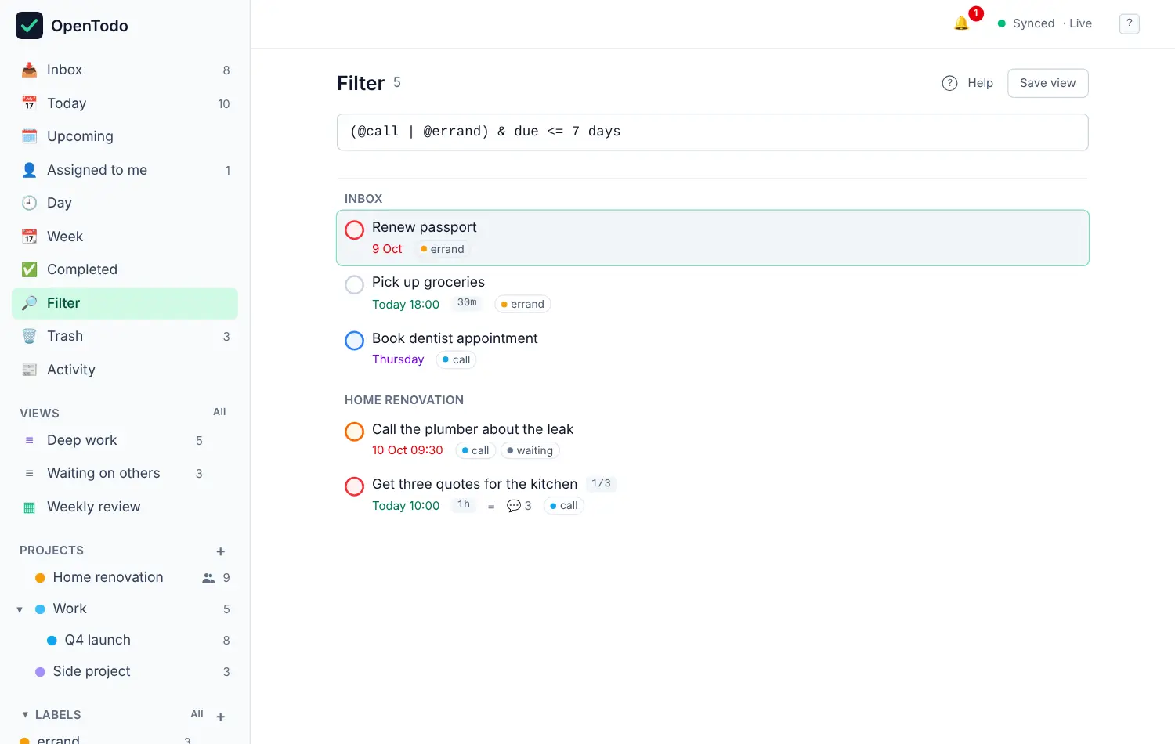This screenshot has width=1175, height=744.
Task: Click the Waiting on others list icon
Action: click(29, 473)
